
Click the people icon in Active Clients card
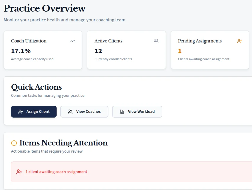[x=156, y=41]
